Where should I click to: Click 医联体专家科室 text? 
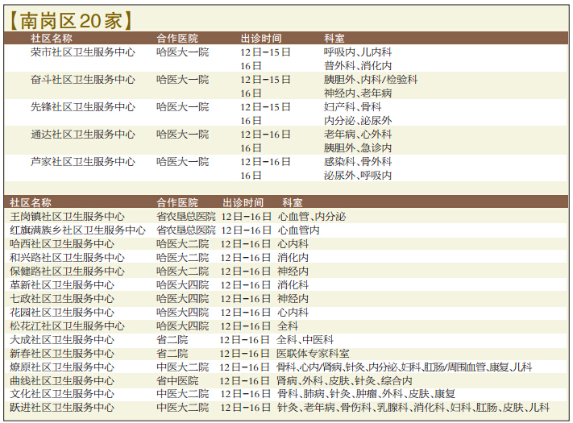313,354
